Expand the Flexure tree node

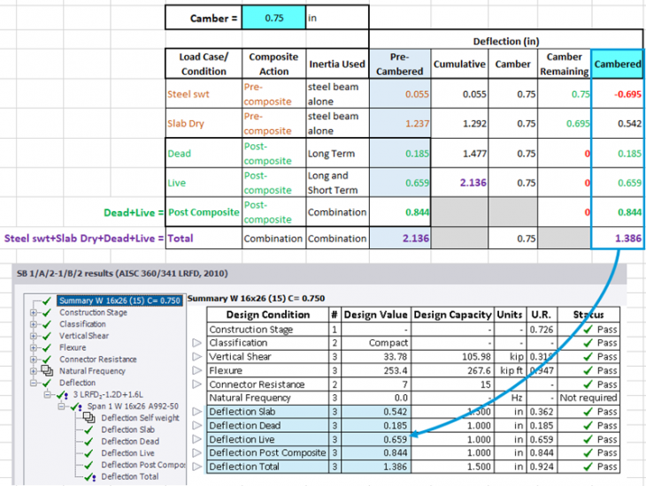[x=34, y=348]
